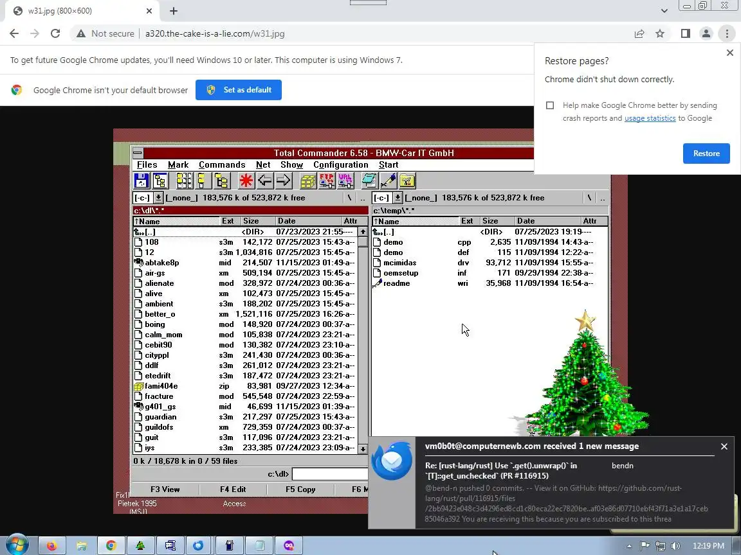The width and height of the screenshot is (741, 555).
Task: Open Chrome side panel icon
Action: [685, 33]
